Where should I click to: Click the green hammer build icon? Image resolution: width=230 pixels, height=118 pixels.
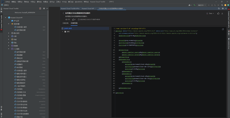194,5
